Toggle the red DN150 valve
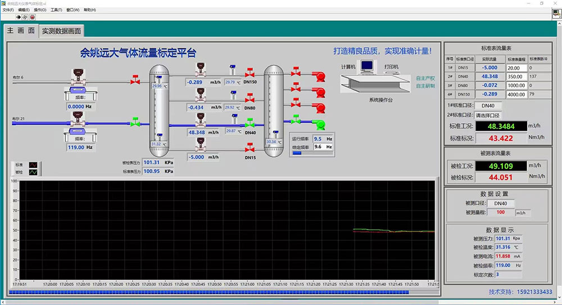 click(250, 74)
